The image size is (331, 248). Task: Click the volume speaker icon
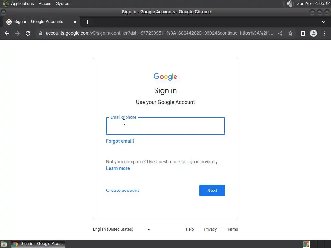tap(290, 4)
